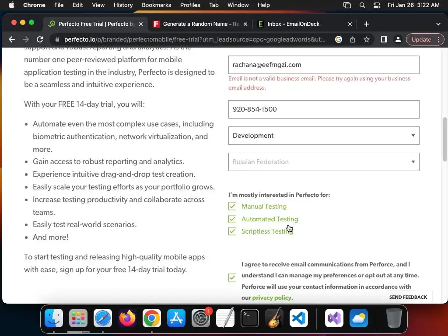Uncheck the Manual Testing checkbox
The image size is (448, 336).
coord(232,206)
